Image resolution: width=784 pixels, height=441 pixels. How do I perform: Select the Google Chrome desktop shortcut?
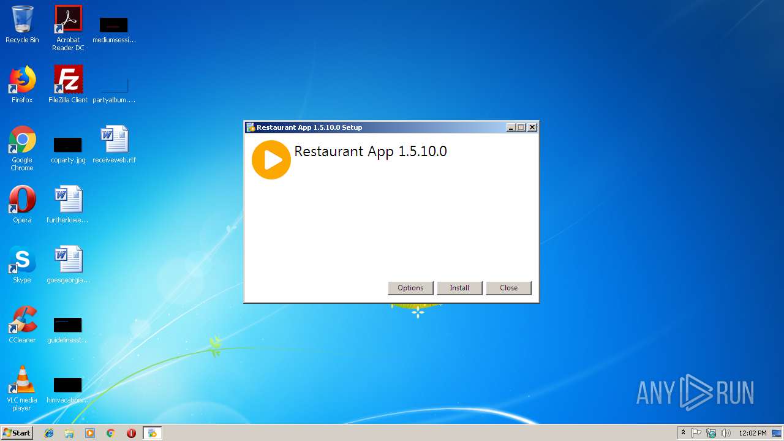click(22, 149)
